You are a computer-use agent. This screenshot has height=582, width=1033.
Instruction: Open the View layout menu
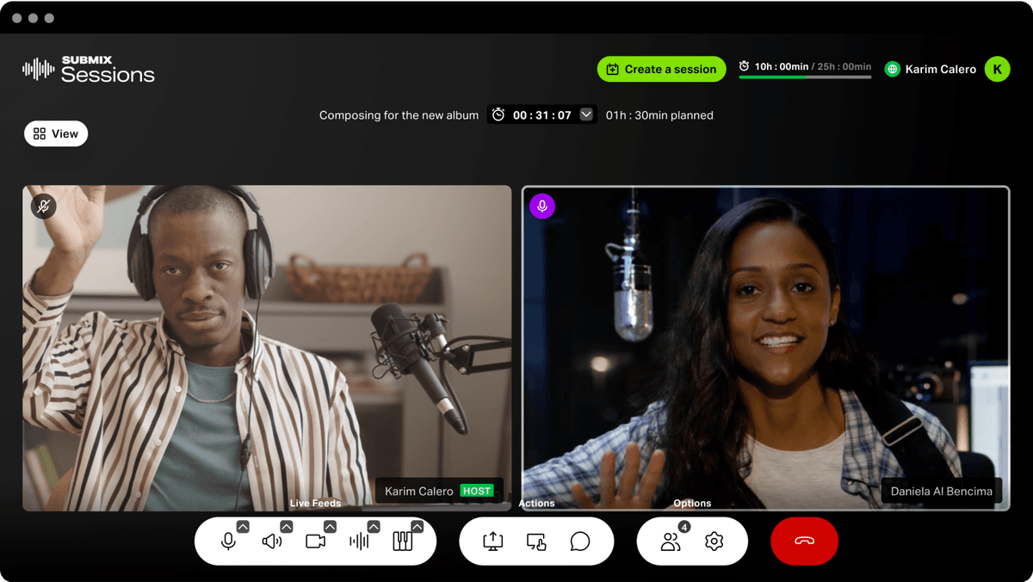(56, 133)
